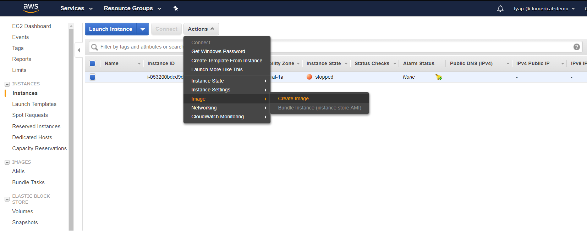This screenshot has height=232, width=587.
Task: Click the red stopped state indicator
Action: (309, 77)
